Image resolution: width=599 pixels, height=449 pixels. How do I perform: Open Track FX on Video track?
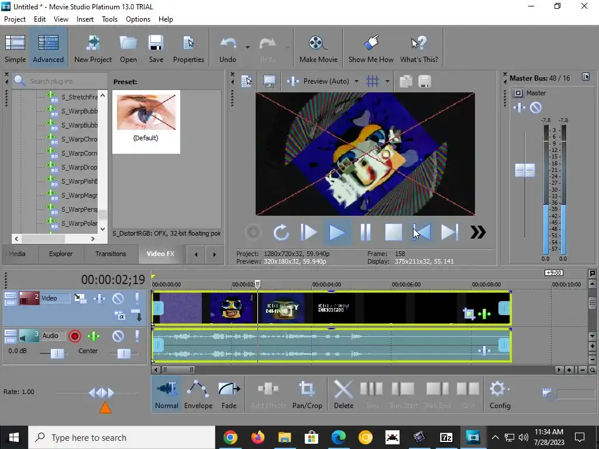pos(99,298)
